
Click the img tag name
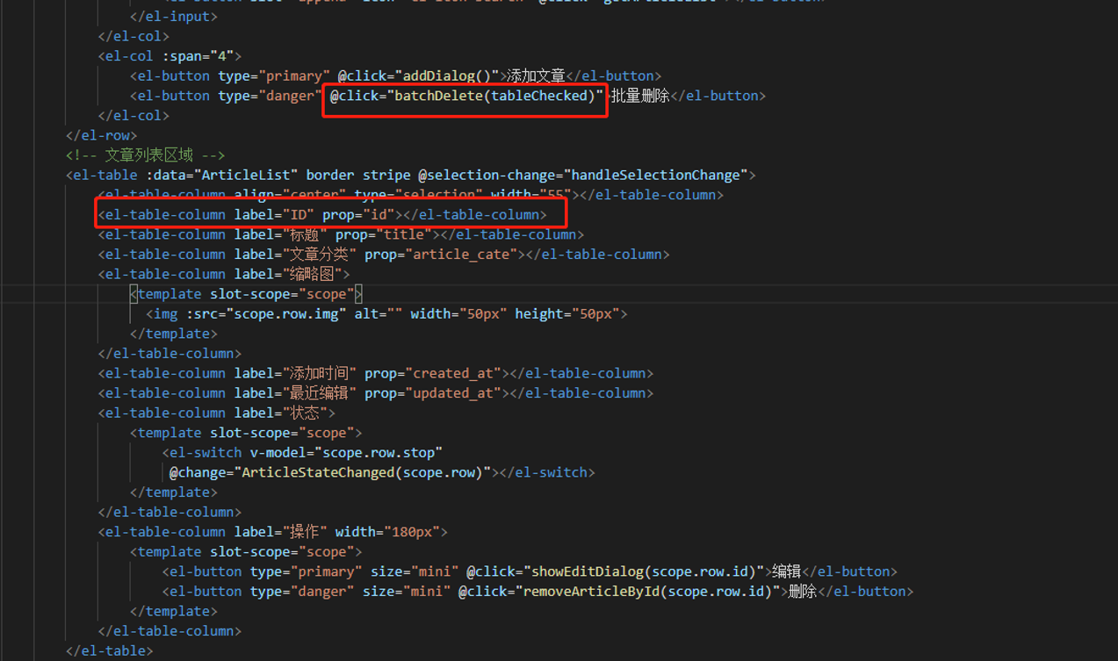click(x=166, y=314)
